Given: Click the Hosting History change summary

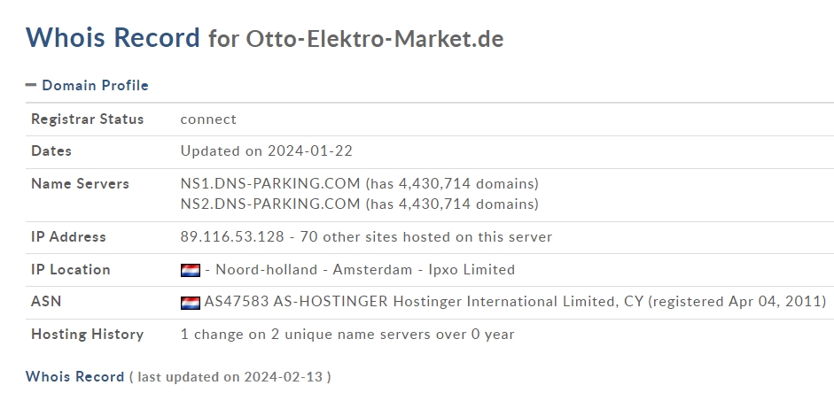Looking at the screenshot, I should [347, 335].
